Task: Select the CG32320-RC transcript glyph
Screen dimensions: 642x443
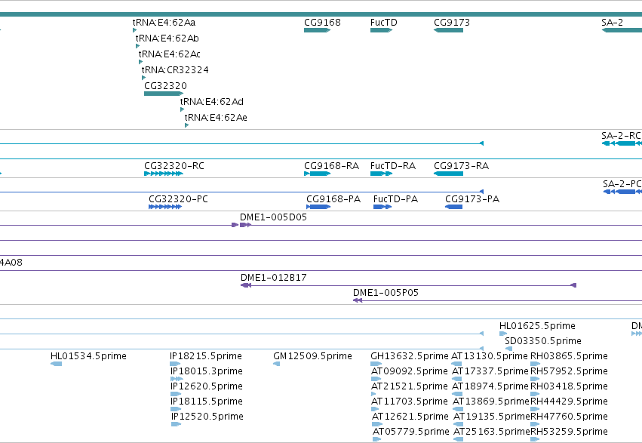Action: click(x=164, y=174)
